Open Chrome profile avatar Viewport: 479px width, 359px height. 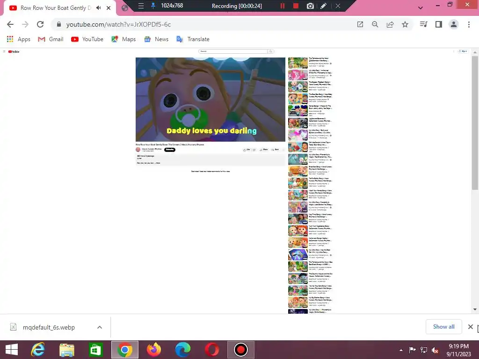[454, 24]
